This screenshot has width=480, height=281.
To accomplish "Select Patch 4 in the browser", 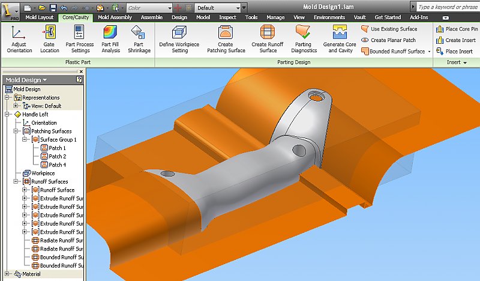I will coord(53,165).
